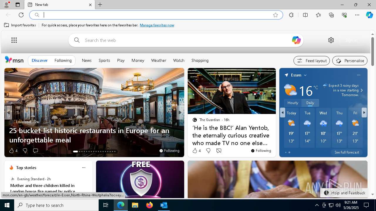Click Manage favorites now link
Image resolution: width=376 pixels, height=211 pixels.
click(157, 25)
